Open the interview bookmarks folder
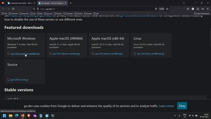 click(x=68, y=14)
